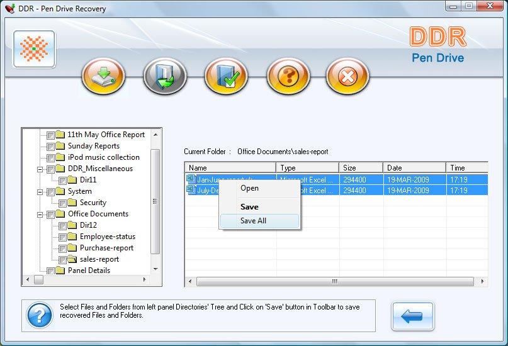Select the Panel Details folder label
Image resolution: width=508 pixels, height=346 pixels.
pyautogui.click(x=89, y=271)
